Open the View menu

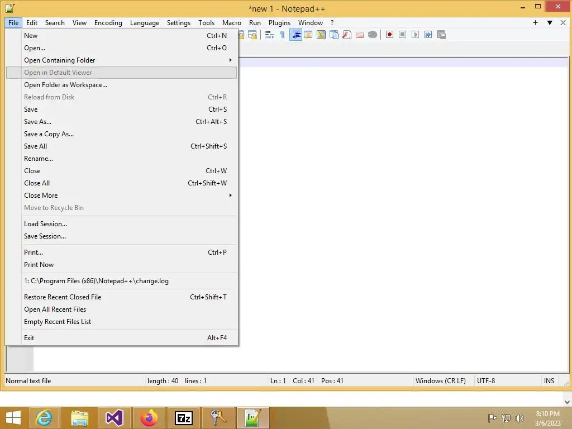tap(79, 22)
